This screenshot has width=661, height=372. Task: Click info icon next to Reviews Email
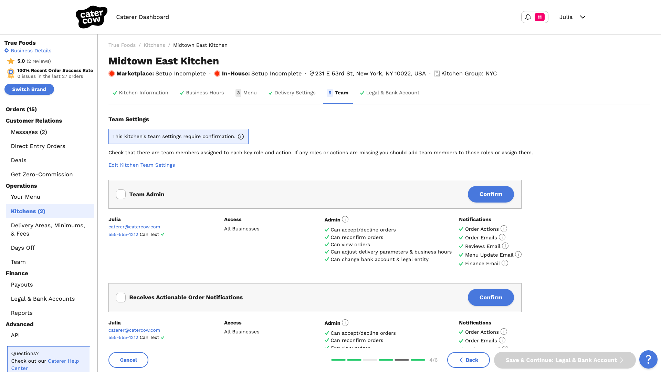click(x=505, y=246)
